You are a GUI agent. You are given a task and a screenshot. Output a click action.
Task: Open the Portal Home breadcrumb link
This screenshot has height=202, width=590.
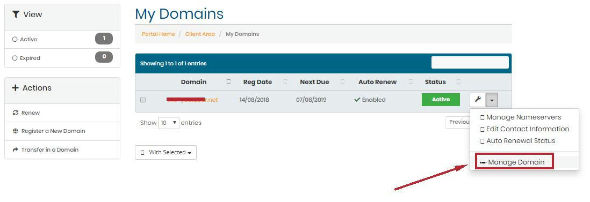pyautogui.click(x=159, y=34)
